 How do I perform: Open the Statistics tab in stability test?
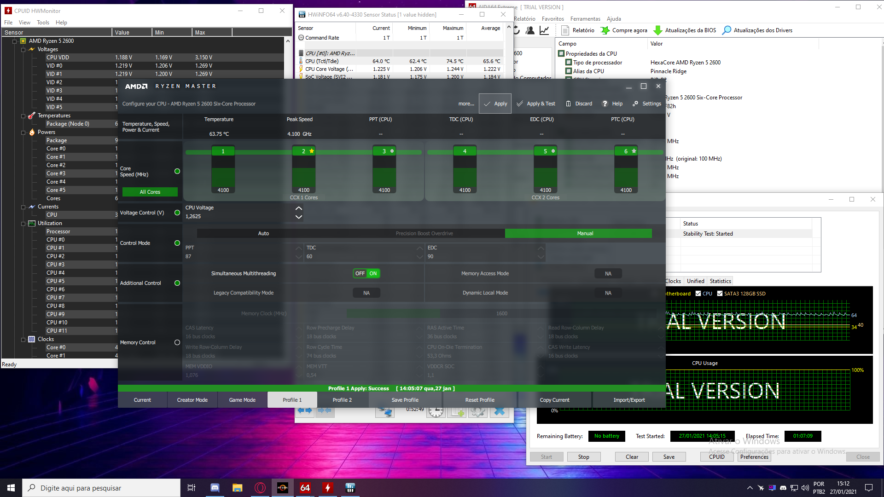coord(720,281)
